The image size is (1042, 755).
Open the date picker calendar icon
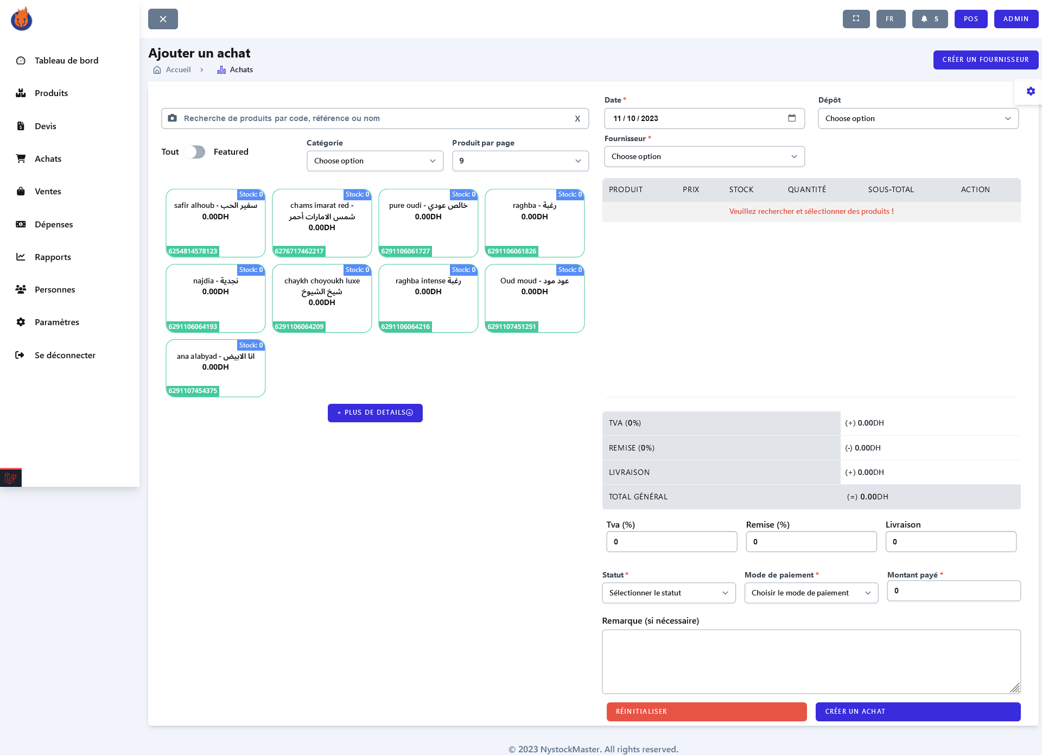792,118
